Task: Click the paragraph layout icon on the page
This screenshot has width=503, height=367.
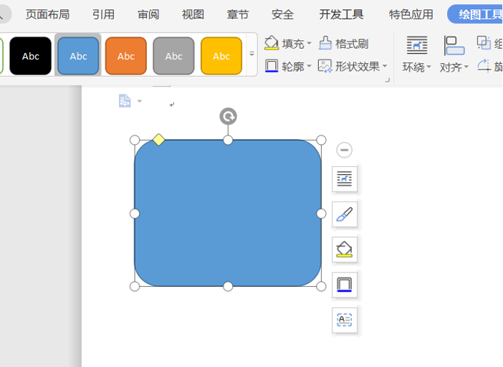Action: [x=125, y=101]
